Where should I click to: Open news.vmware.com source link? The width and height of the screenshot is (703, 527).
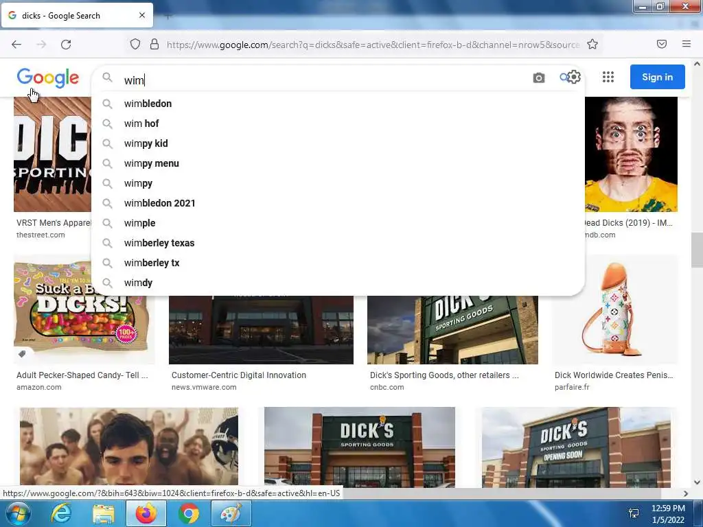click(x=204, y=387)
